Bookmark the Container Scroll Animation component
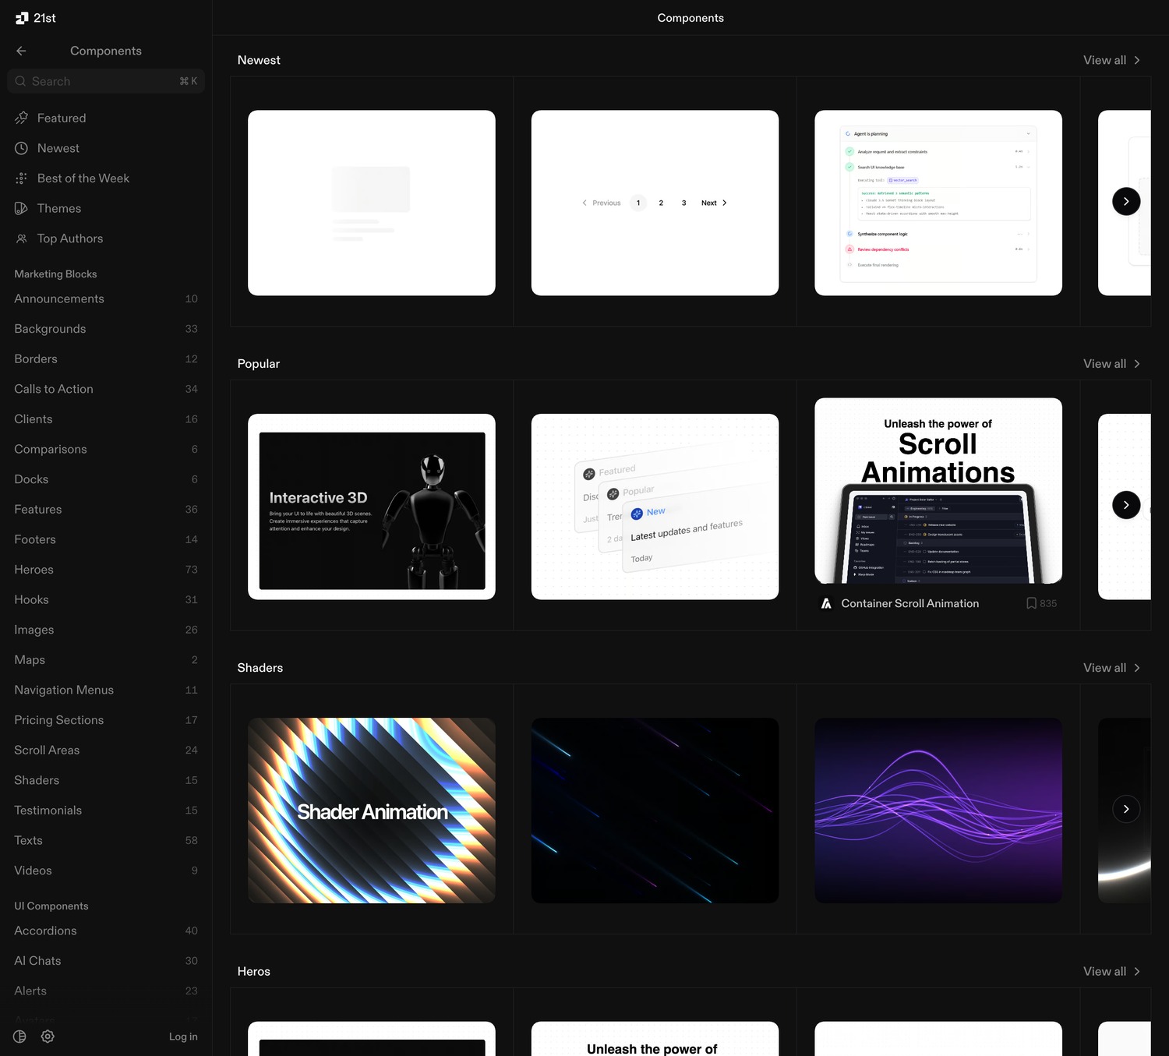Image resolution: width=1169 pixels, height=1056 pixels. (1031, 603)
